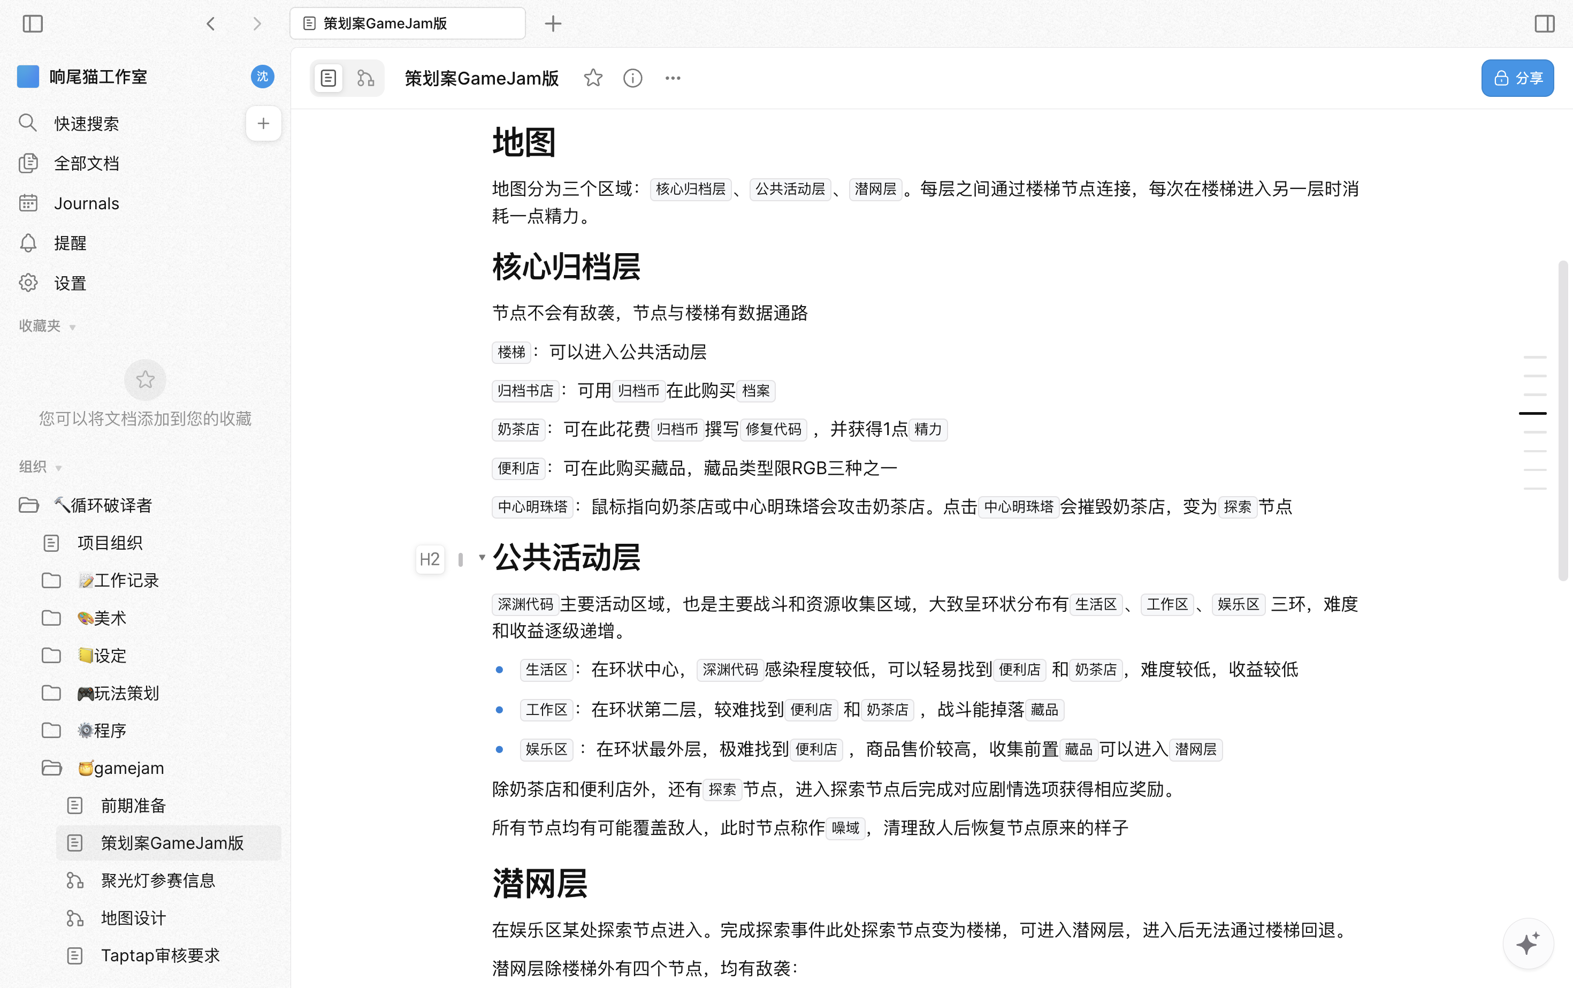
Task: Switch to page document mode
Action: 329,79
